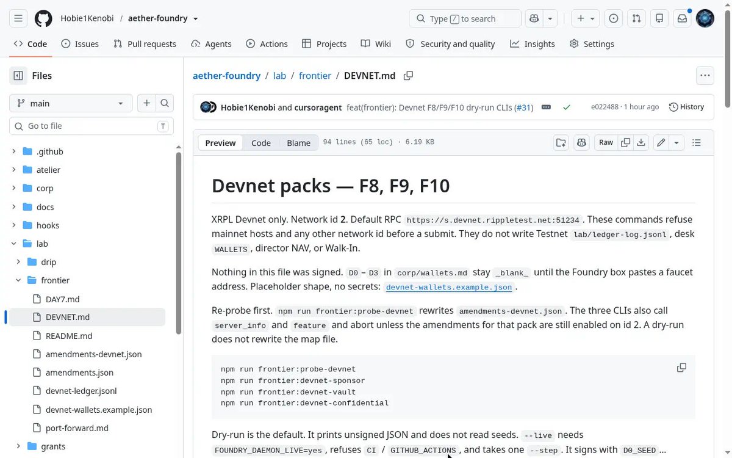
Task: Collapse the file tree side panel
Action: click(18, 76)
